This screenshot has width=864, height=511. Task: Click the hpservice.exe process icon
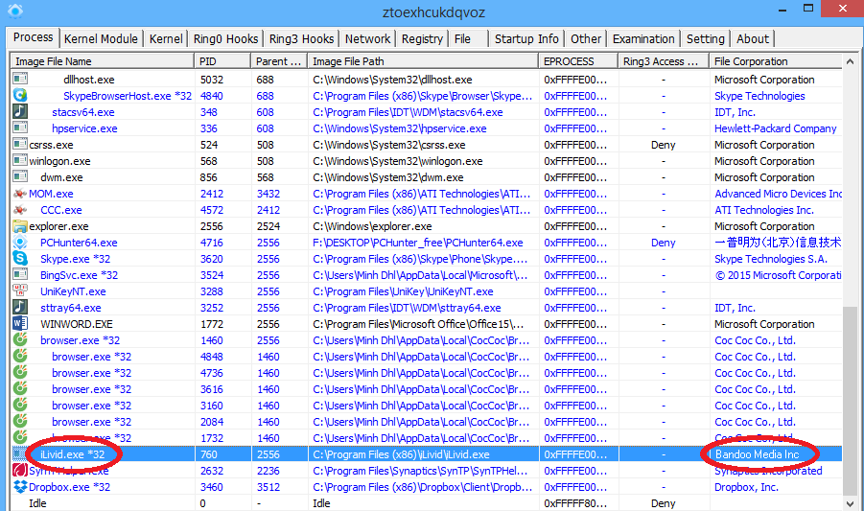20,128
